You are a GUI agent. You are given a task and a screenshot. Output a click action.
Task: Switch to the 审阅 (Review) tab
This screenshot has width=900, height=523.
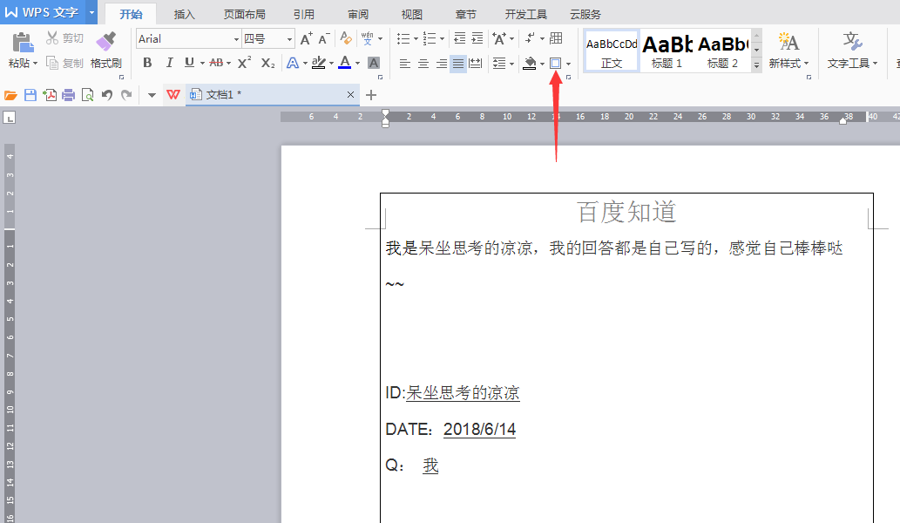358,14
